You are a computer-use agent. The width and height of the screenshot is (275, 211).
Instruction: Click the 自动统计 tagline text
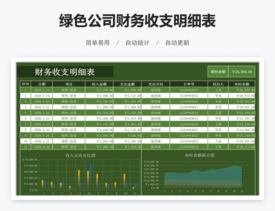pos(137,43)
